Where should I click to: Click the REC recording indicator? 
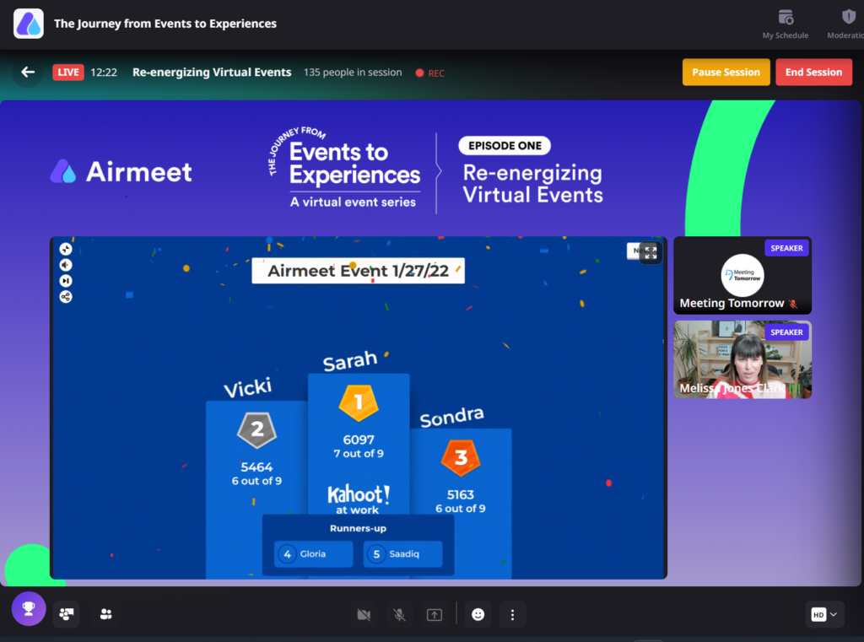[x=429, y=73]
